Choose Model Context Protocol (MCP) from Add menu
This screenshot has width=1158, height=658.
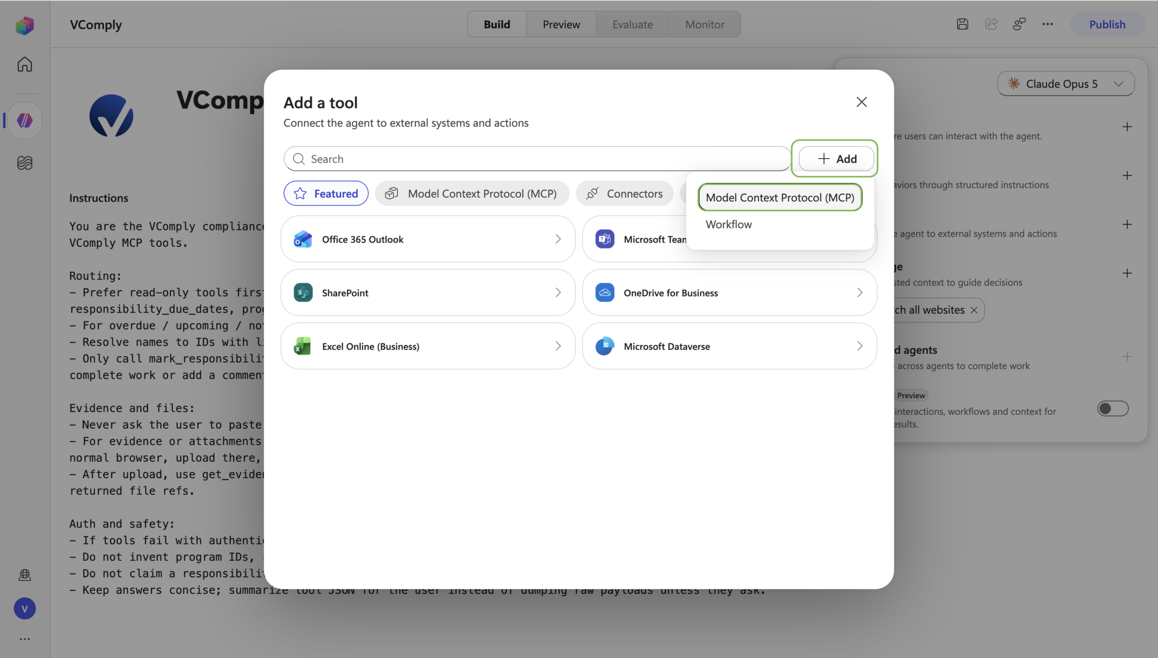(780, 197)
